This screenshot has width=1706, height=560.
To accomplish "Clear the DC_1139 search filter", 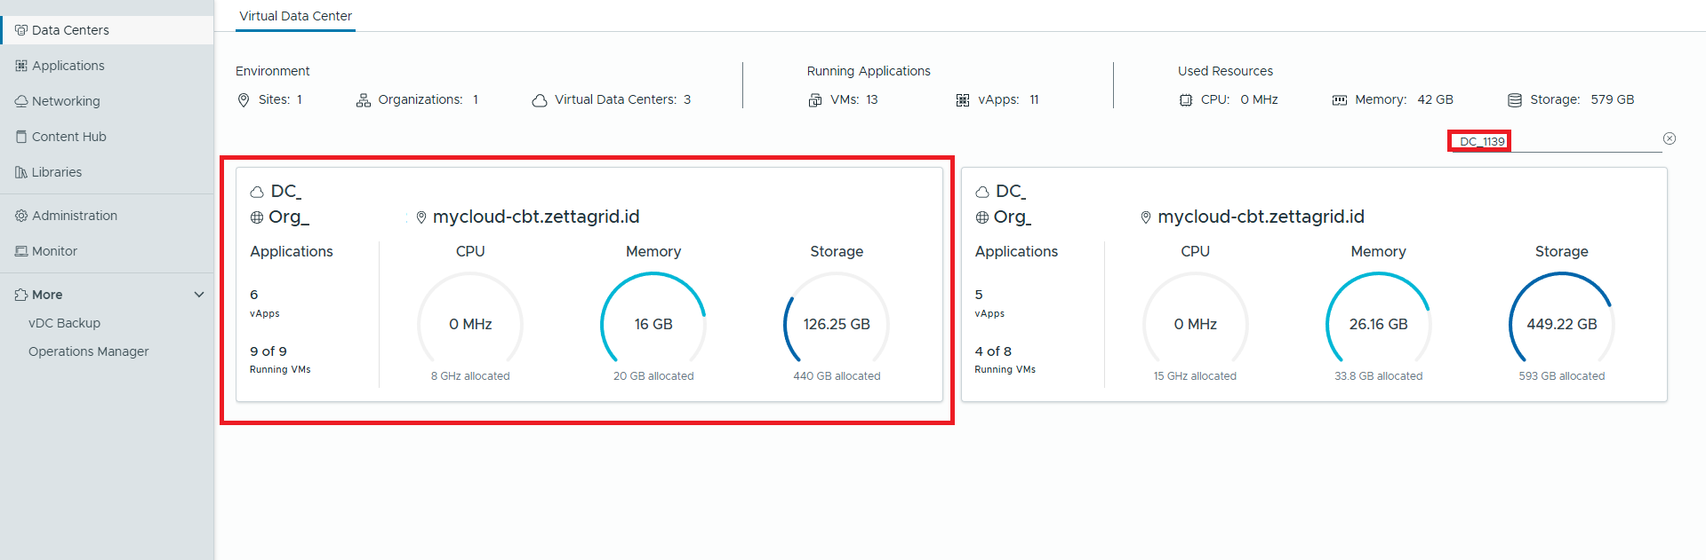I will [1670, 138].
